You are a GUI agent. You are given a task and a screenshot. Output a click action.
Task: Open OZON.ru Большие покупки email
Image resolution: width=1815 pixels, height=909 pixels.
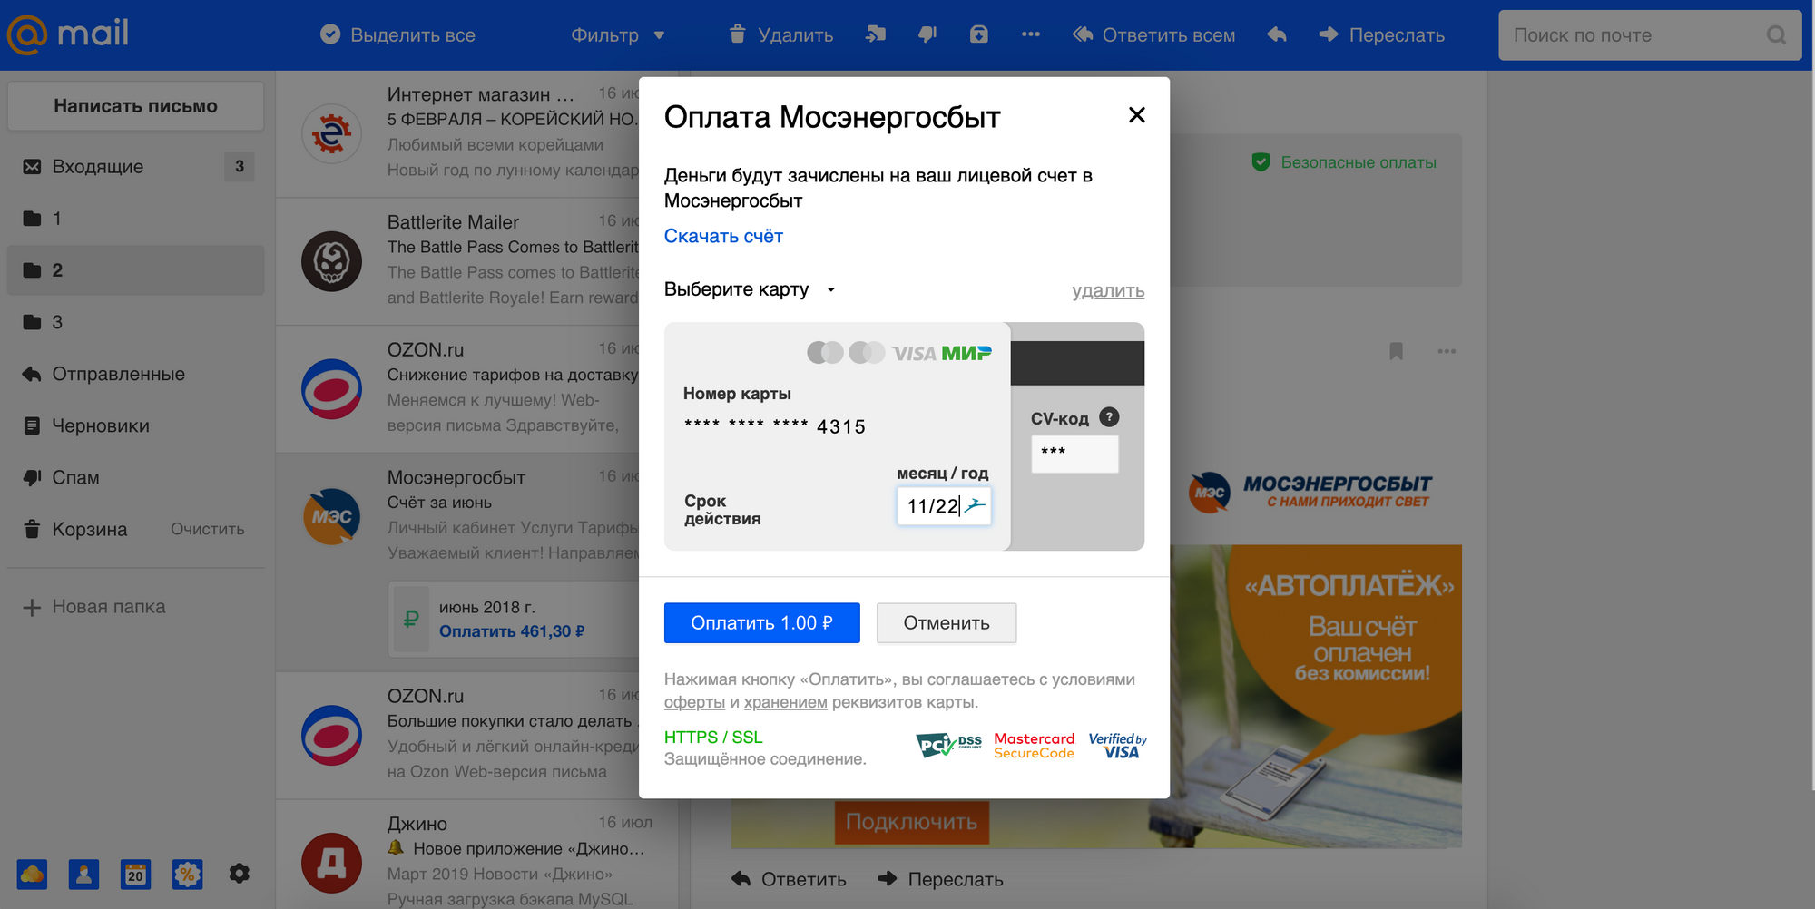[458, 735]
